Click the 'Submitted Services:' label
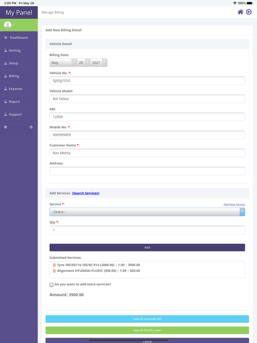 (65, 258)
